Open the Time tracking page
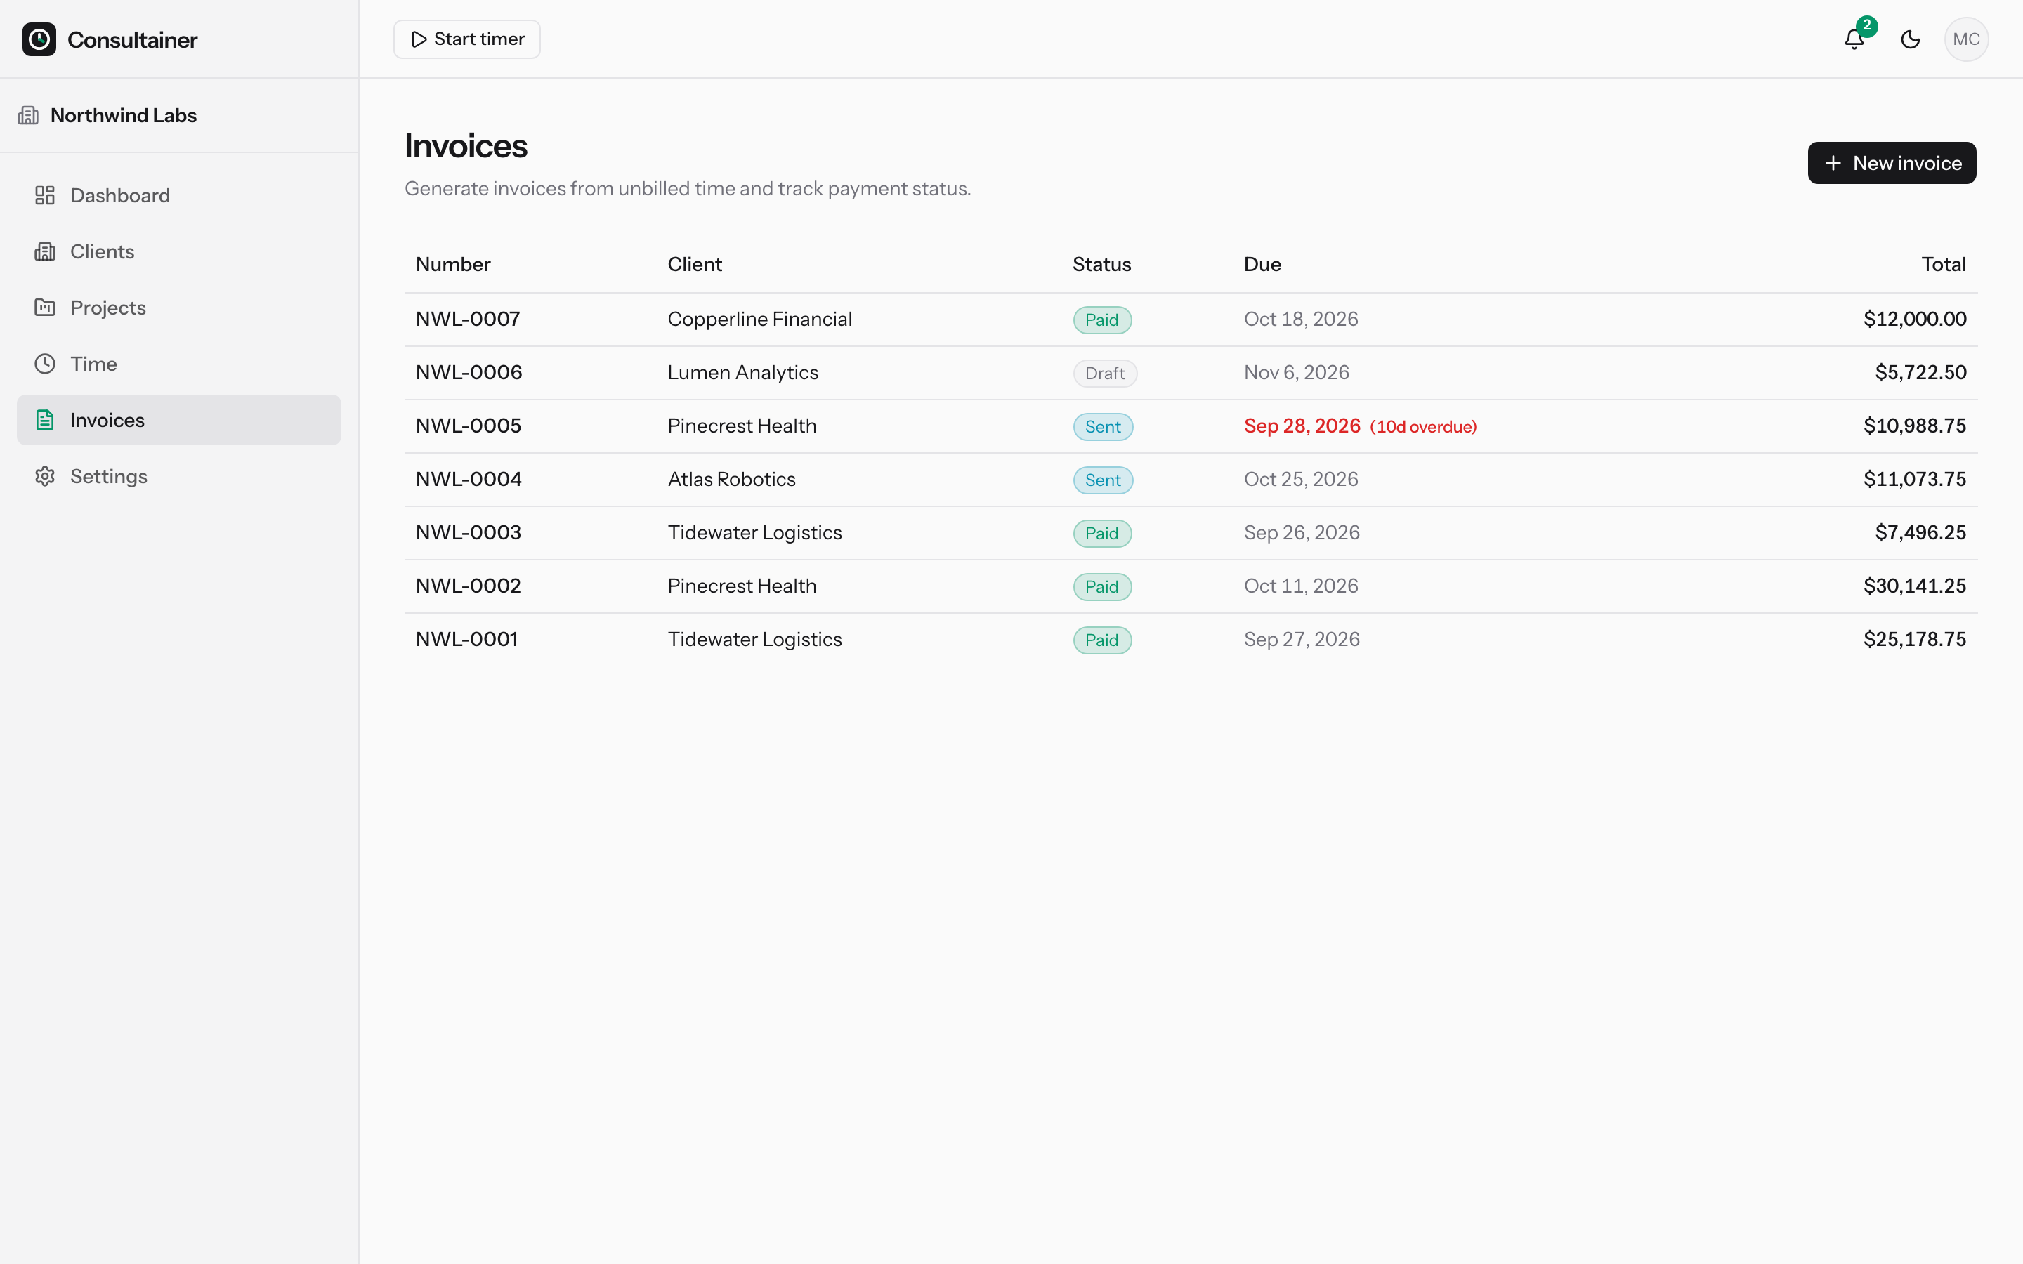Image resolution: width=2023 pixels, height=1264 pixels. click(179, 364)
